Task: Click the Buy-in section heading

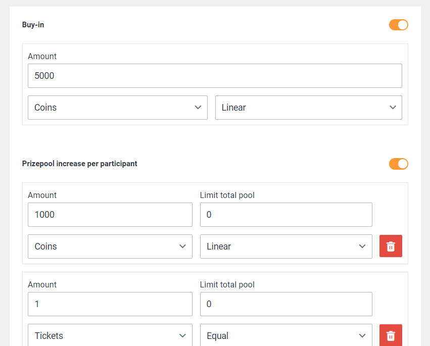Action: click(33, 25)
